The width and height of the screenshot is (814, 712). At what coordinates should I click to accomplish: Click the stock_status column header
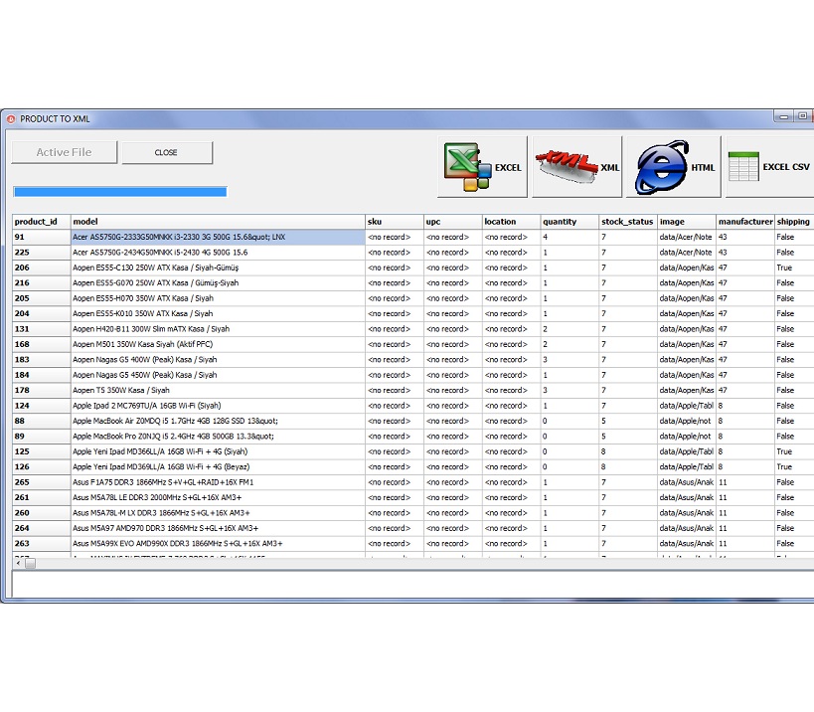(x=627, y=222)
